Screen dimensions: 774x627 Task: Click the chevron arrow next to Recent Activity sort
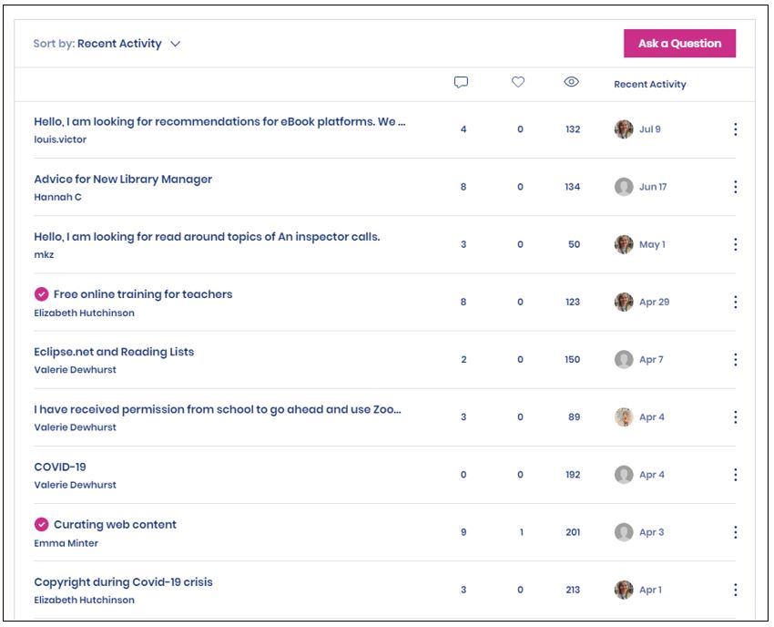tap(176, 44)
